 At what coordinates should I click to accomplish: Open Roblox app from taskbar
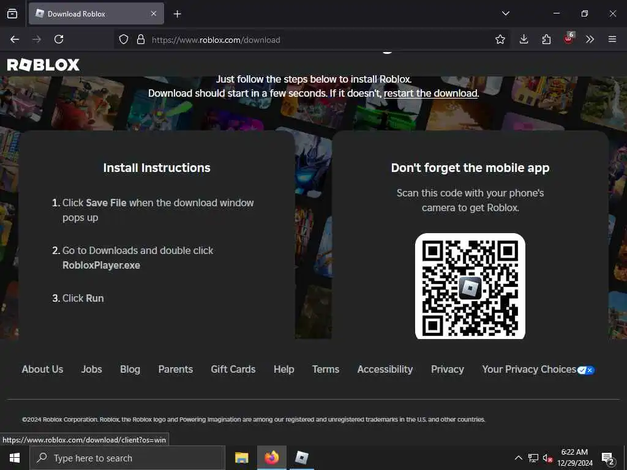click(x=301, y=458)
